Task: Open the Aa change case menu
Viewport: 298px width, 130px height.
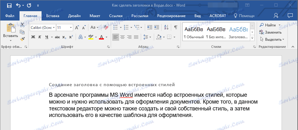Action: (94, 27)
